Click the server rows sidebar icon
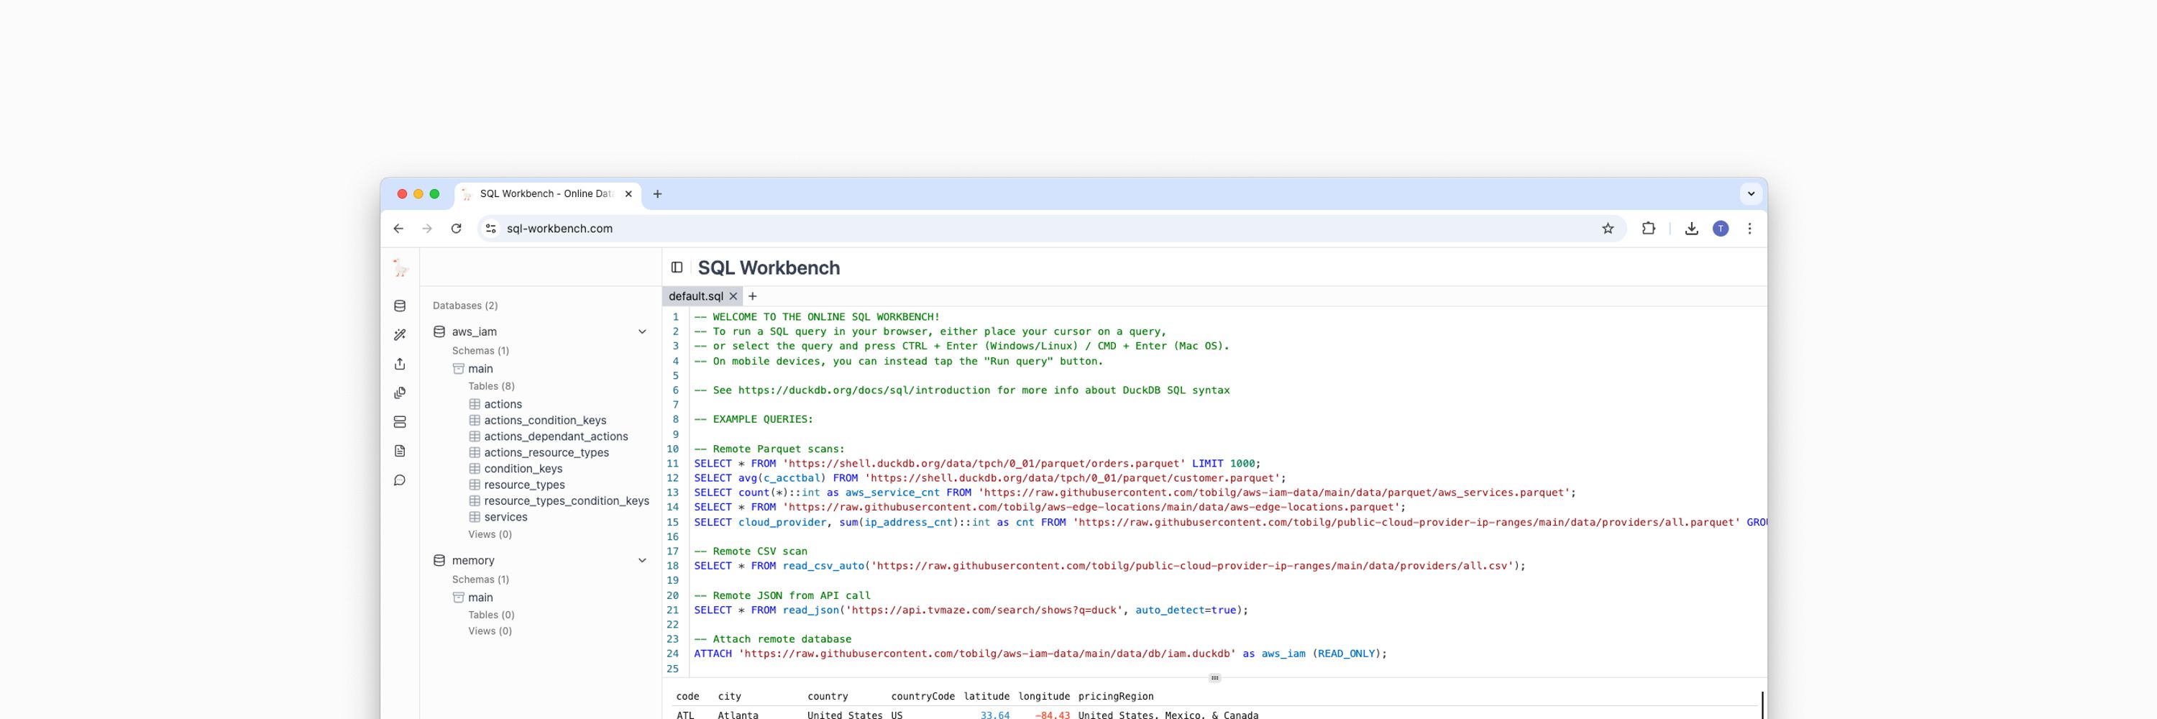Viewport: 2157px width, 719px height. coord(400,422)
